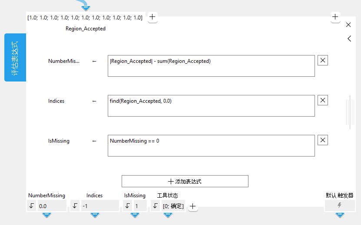Toggle the Indices output arrow

[75, 206]
